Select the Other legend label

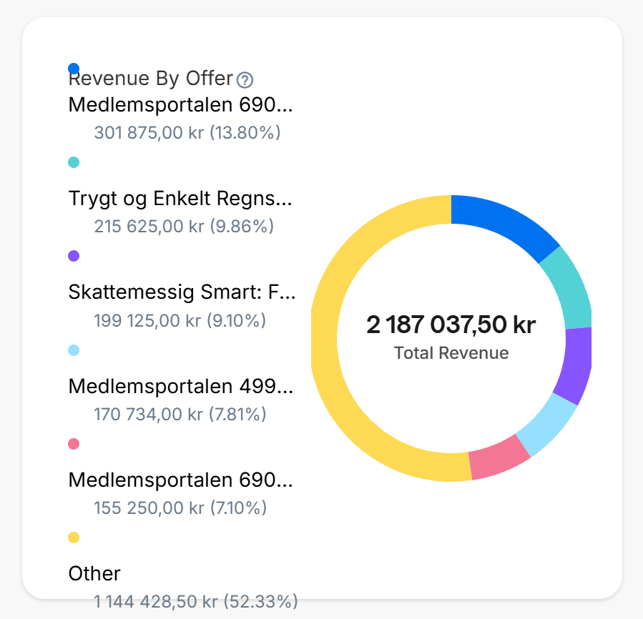coord(94,573)
